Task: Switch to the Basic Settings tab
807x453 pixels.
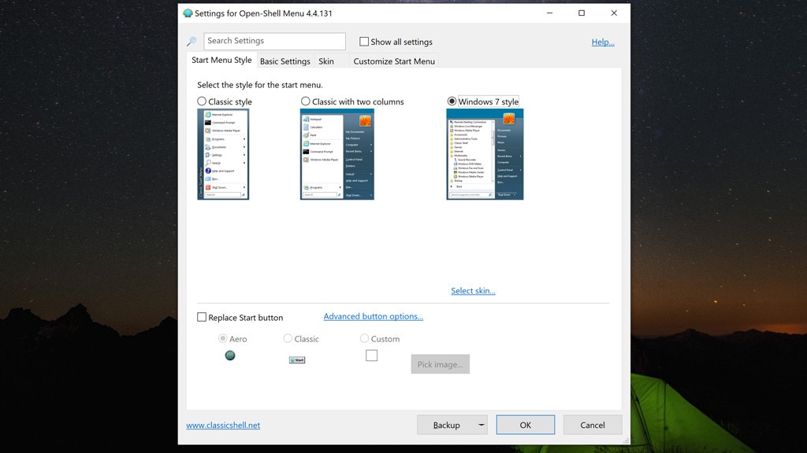Action: point(284,61)
